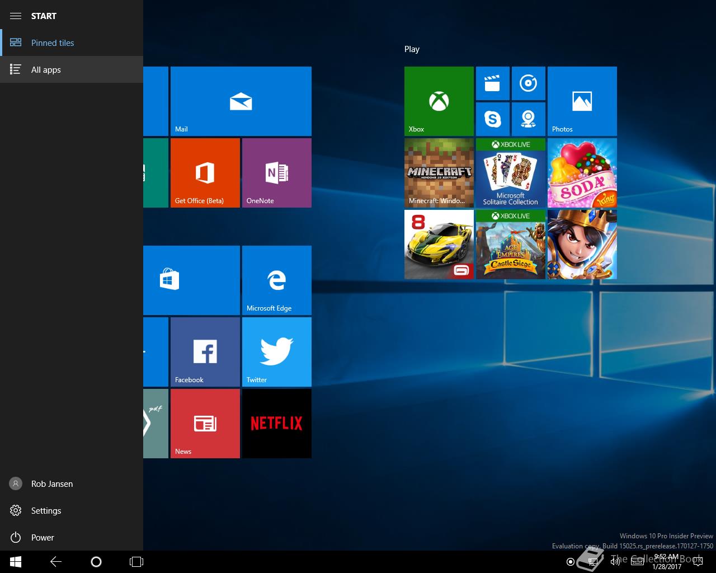Open Microsoft Edge tile
Screen dimensions: 716x573
[x=276, y=280]
